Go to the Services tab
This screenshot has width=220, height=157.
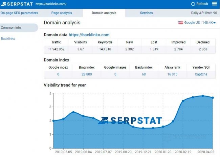tap(146, 13)
